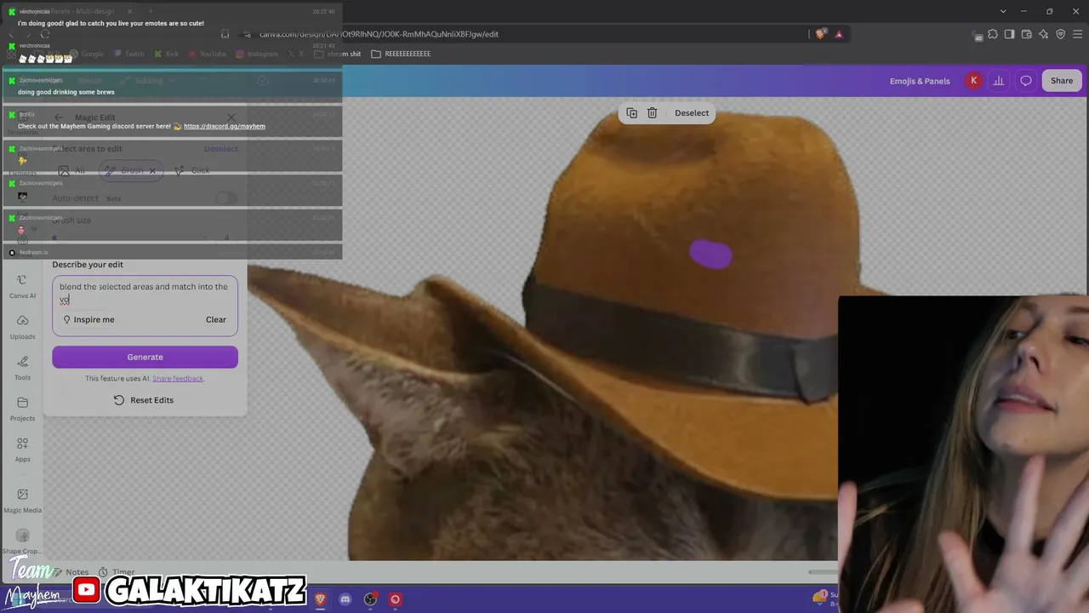1089x613 pixels.
Task: Open Brave browser from the taskbar
Action: coord(320,599)
